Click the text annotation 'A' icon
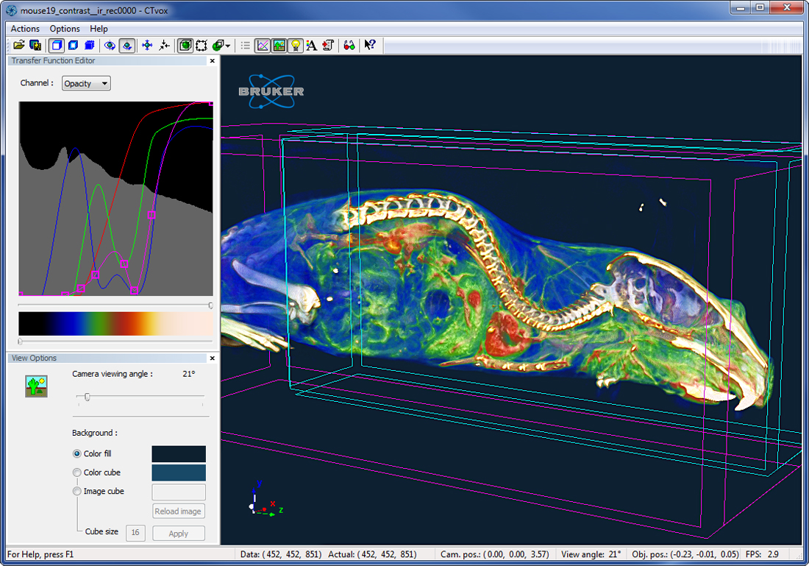This screenshot has width=809, height=566. [x=311, y=45]
